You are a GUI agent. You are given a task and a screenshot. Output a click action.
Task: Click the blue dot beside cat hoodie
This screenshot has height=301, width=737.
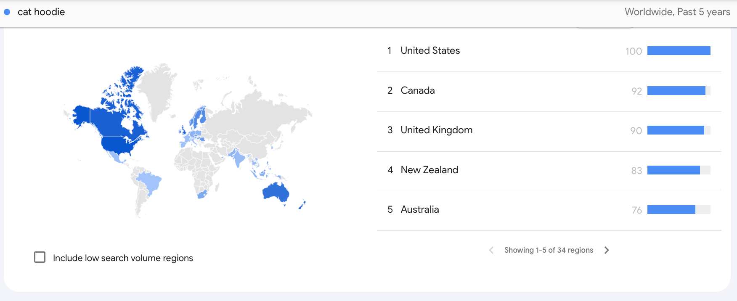(x=7, y=12)
